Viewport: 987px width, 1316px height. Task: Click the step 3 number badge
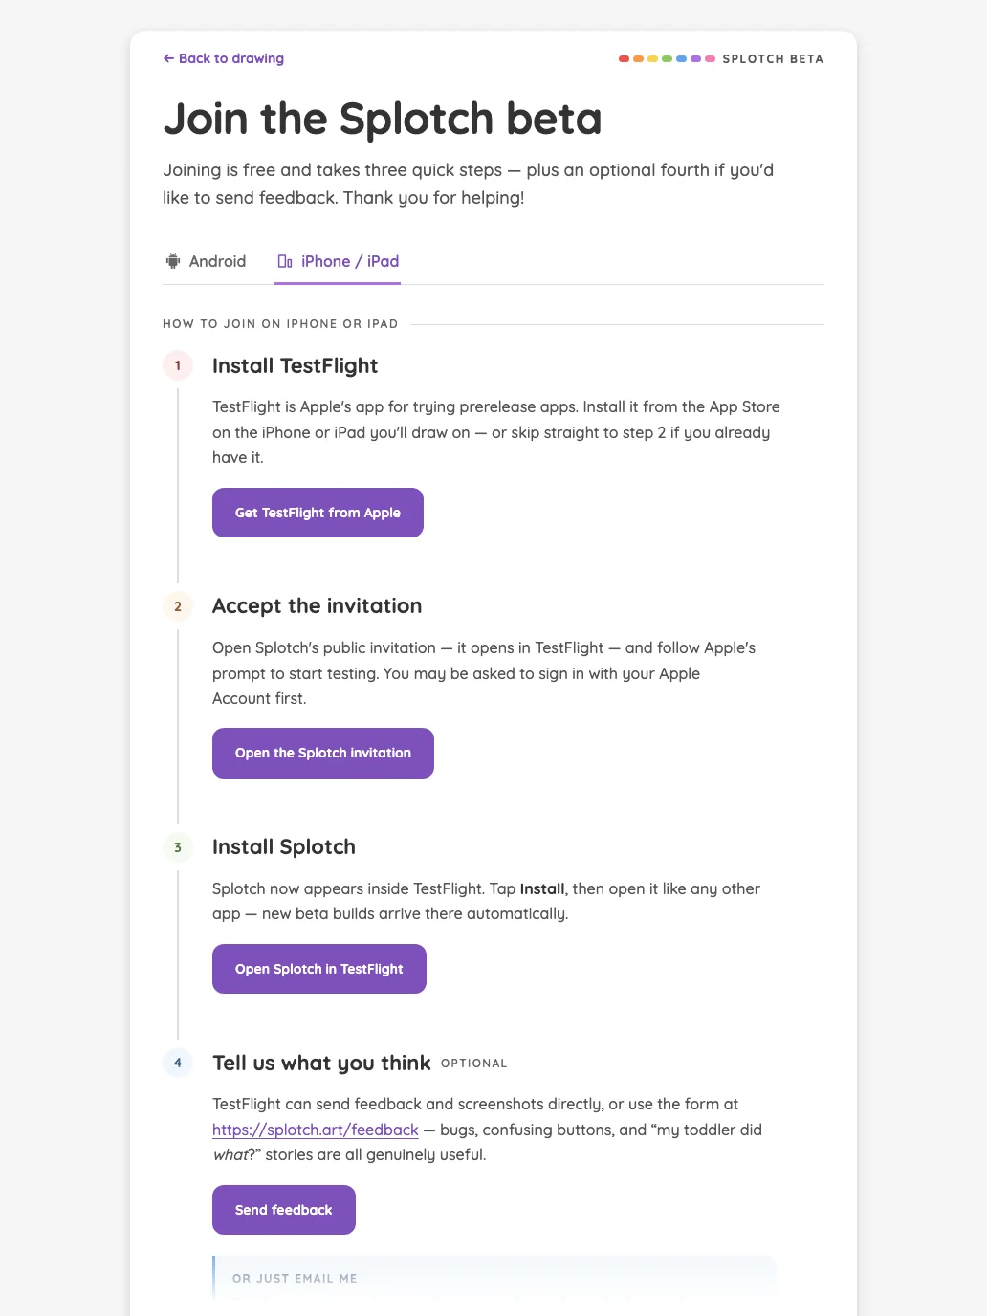click(178, 847)
